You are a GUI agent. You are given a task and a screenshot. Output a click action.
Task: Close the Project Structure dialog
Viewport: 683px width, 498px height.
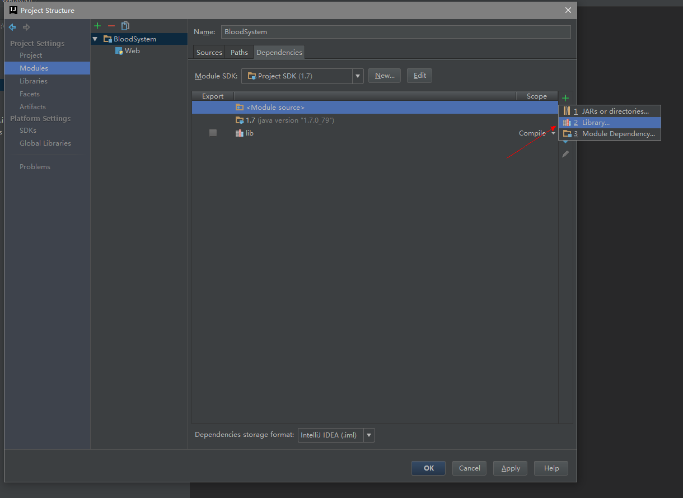[568, 10]
